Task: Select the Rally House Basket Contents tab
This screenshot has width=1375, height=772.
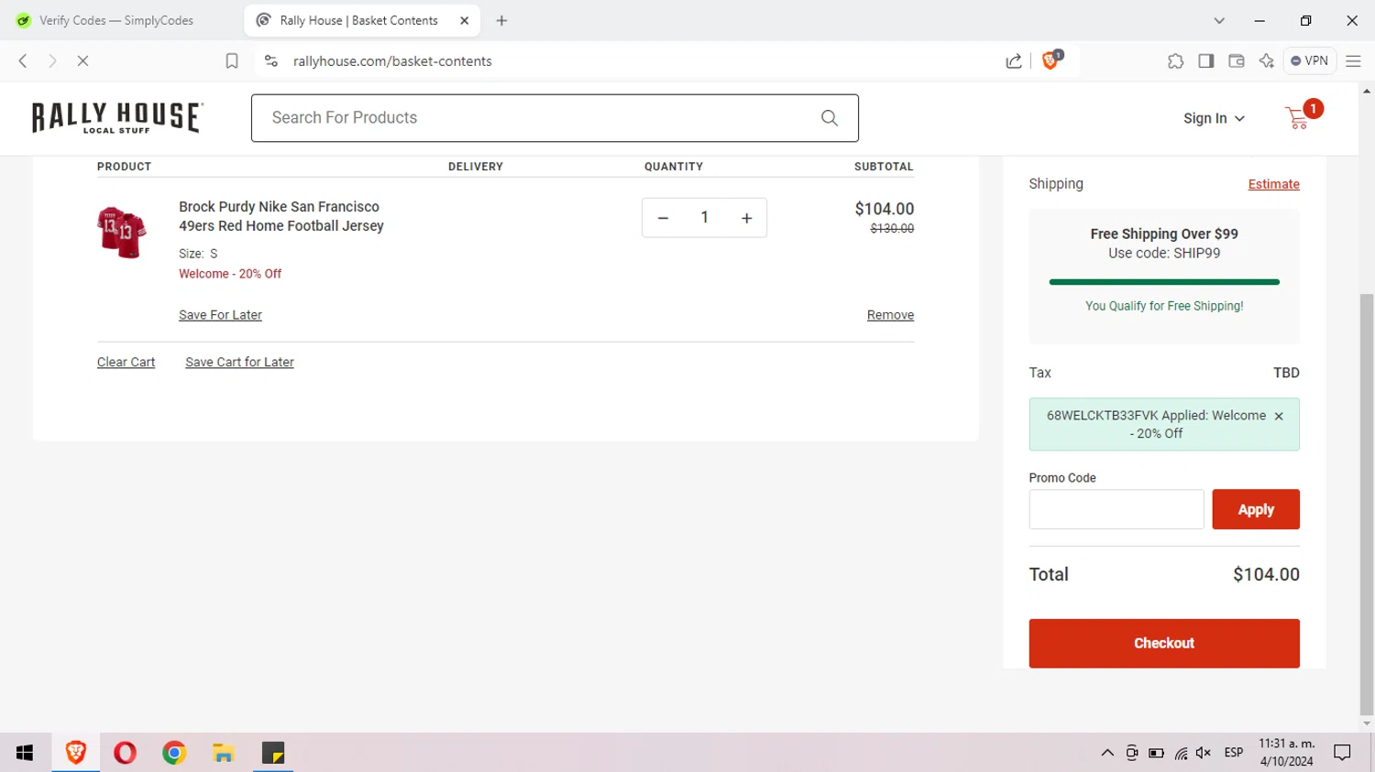Action: click(x=362, y=20)
